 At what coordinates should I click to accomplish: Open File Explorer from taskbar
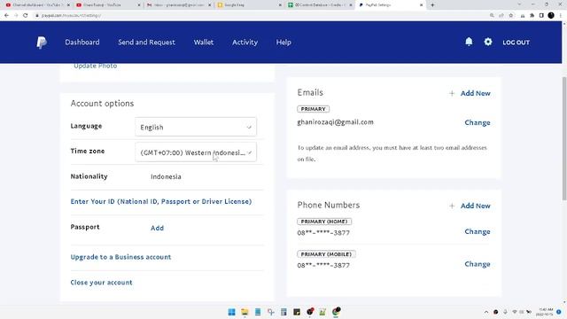point(245,312)
